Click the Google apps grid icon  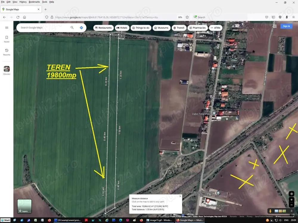[274, 26]
